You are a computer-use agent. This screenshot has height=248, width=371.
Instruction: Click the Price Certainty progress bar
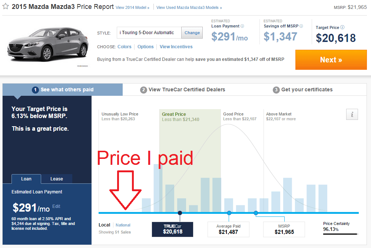click(x=341, y=234)
